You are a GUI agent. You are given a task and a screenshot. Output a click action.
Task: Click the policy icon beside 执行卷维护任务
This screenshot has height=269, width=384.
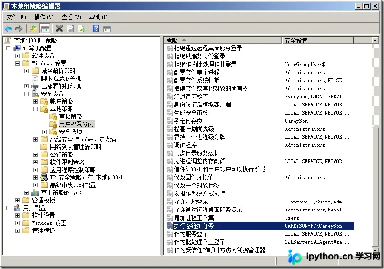[169, 226]
